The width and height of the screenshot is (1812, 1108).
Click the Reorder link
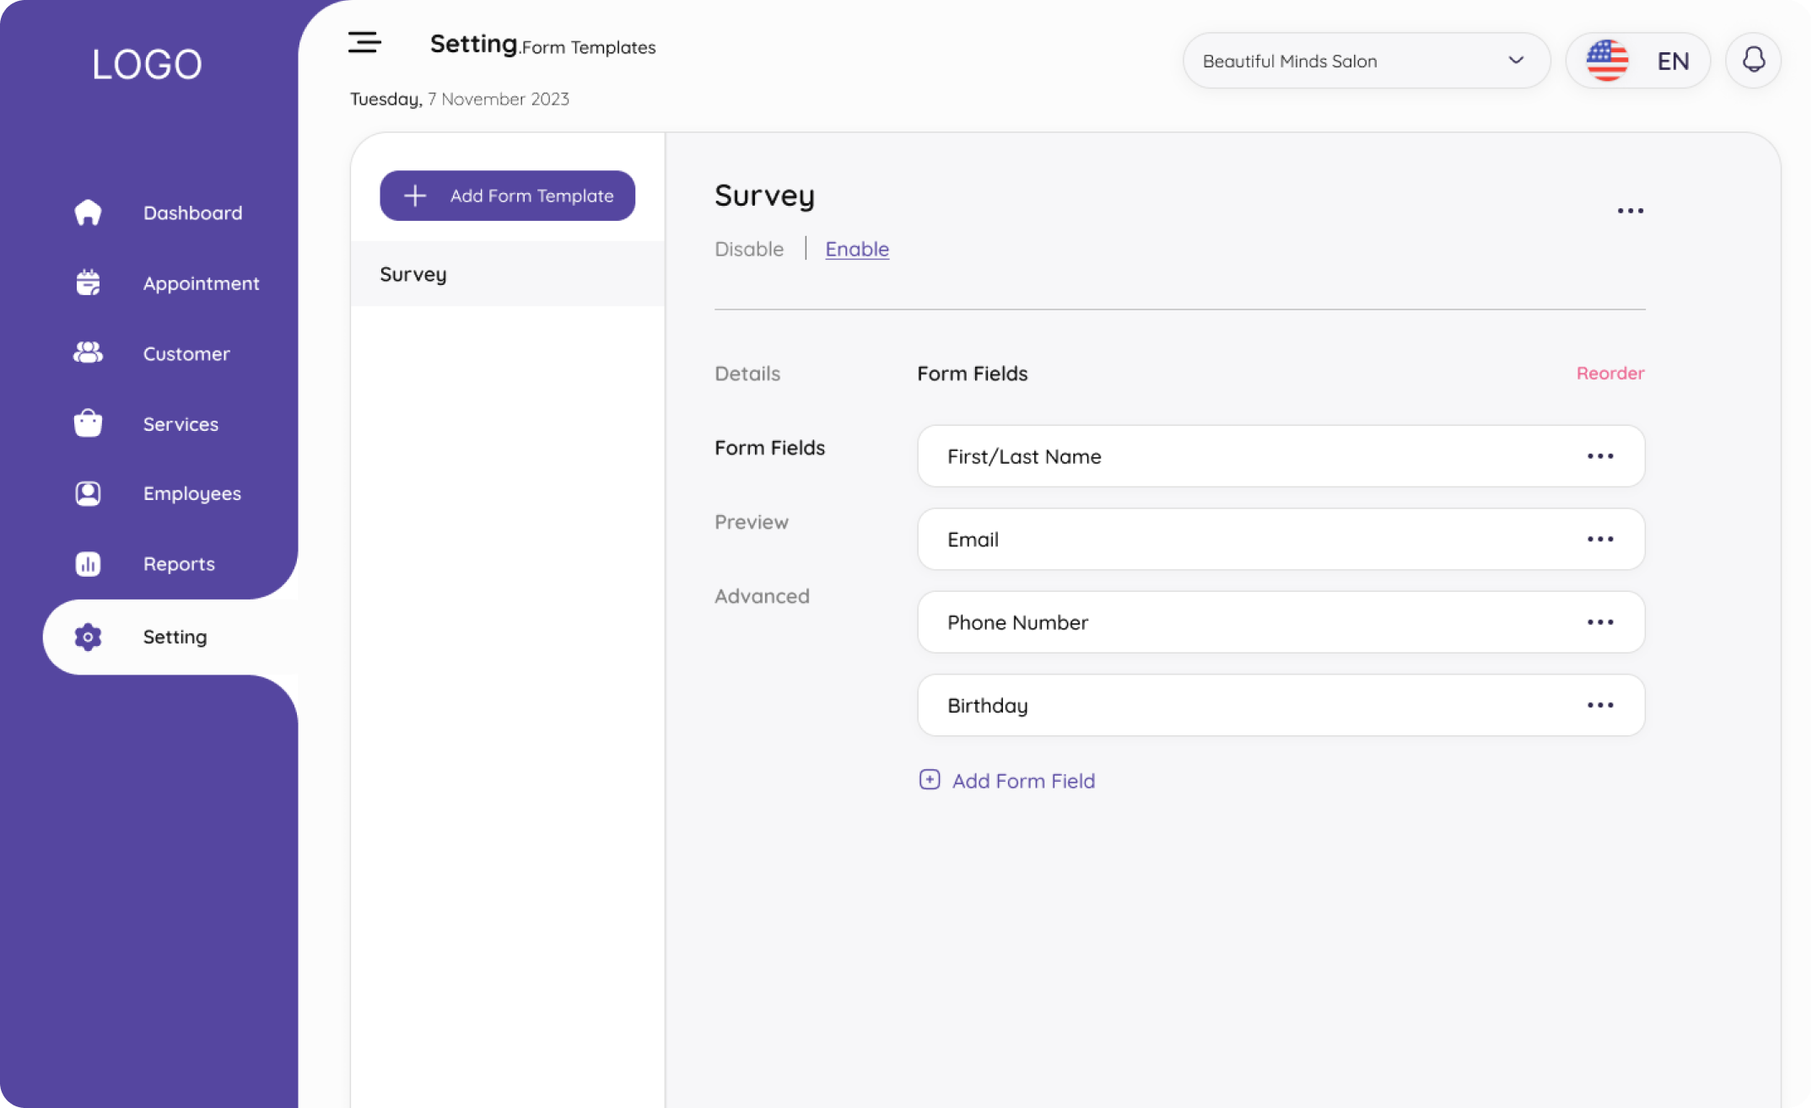click(1610, 373)
